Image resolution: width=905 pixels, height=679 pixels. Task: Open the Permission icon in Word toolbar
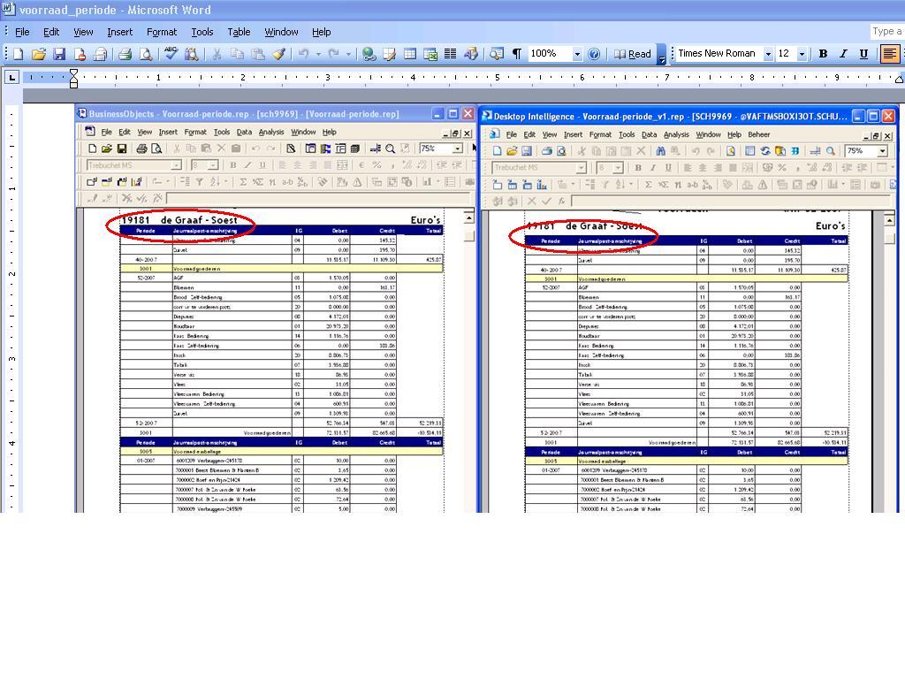(x=80, y=54)
